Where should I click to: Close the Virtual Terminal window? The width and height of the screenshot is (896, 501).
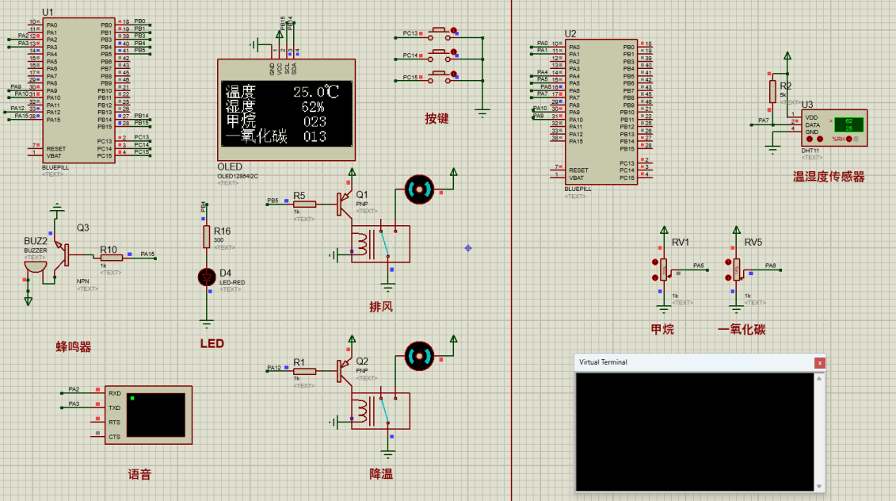tap(819, 362)
